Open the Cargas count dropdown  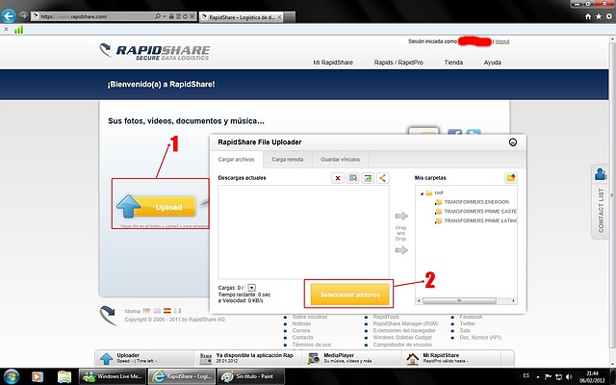(252, 288)
